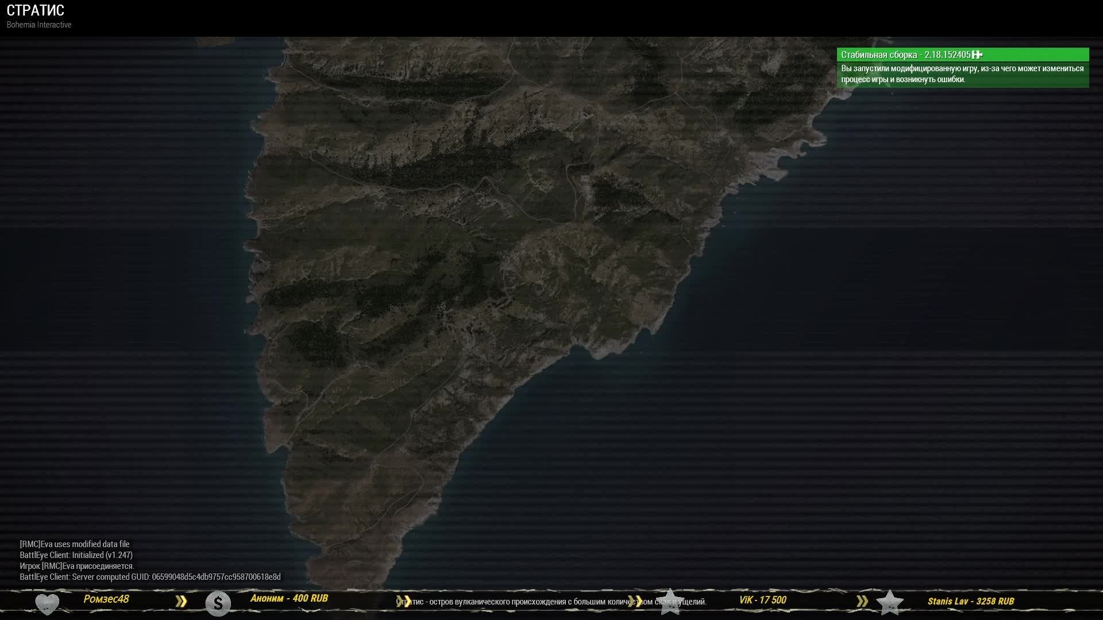The width and height of the screenshot is (1103, 620).
Task: Click the mod icon after build number 2.18.152405
Action: [977, 55]
